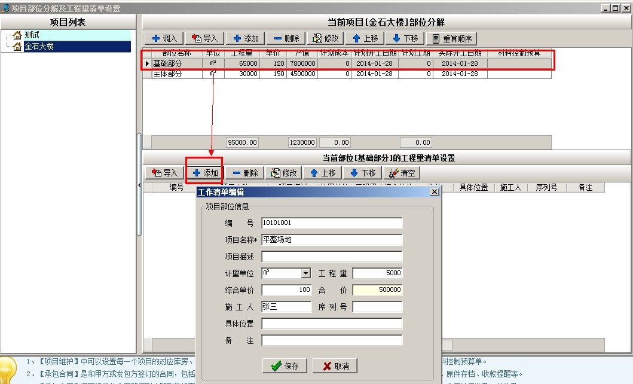Screen dimensions: 633x384
Task: Click 调入 button in top toolbar
Action: point(164,38)
